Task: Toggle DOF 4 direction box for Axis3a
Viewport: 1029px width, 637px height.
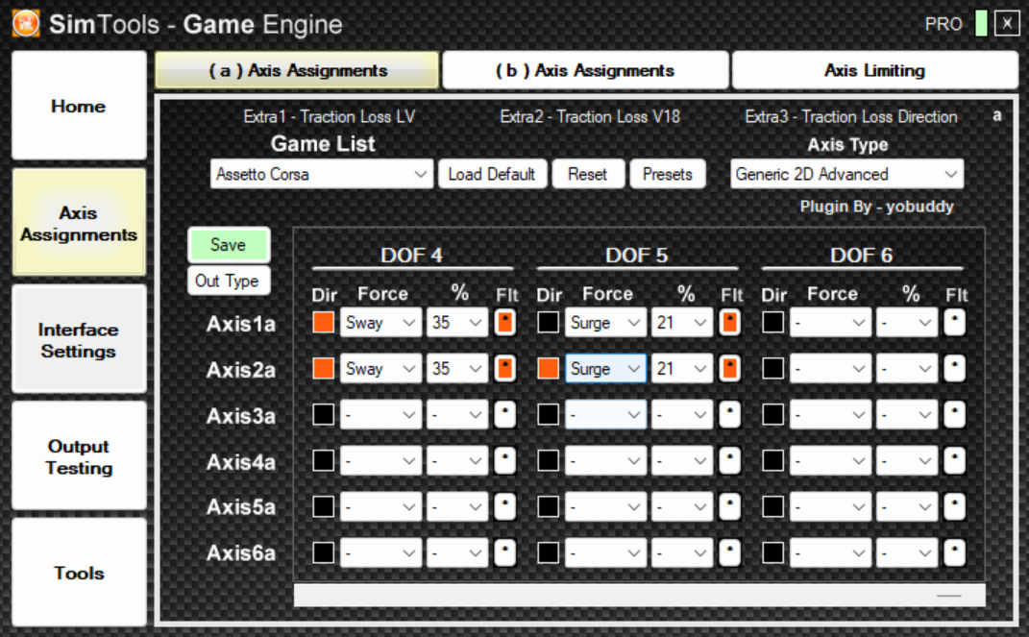Action: [x=324, y=415]
